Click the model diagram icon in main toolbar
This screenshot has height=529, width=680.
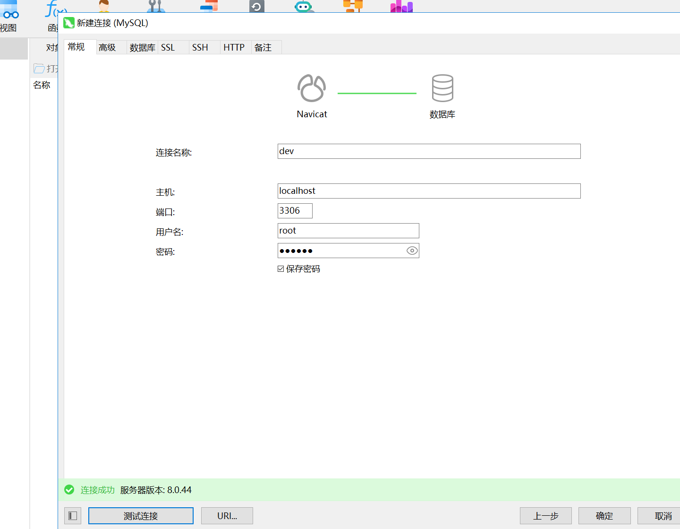pos(353,6)
